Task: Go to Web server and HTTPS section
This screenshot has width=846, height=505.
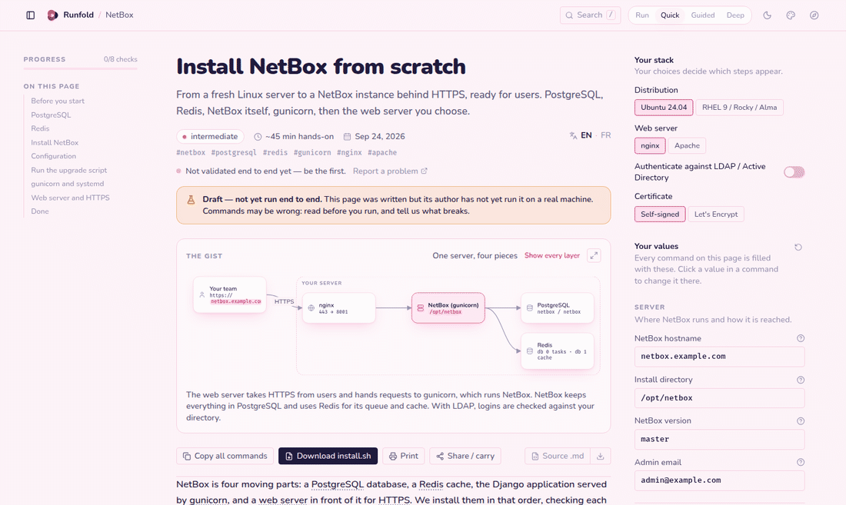Action: (70, 198)
